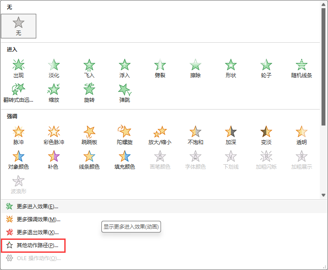The image size is (328, 270).
Task: Apply the 缩放 zoom entrance effect
Action: click(x=54, y=93)
